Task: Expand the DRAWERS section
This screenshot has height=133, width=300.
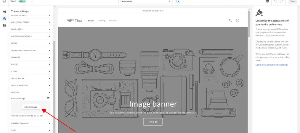Action: [x=31, y=57]
